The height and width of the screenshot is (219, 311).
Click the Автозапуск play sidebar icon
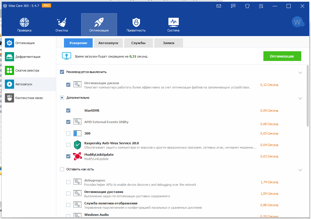[9, 84]
